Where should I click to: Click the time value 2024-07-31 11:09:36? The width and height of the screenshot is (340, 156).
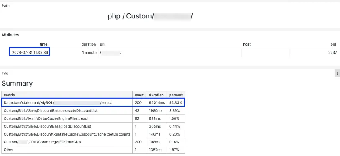click(30, 53)
